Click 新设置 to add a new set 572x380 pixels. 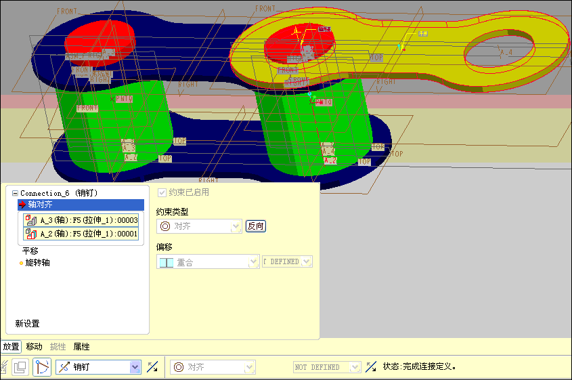(x=27, y=323)
